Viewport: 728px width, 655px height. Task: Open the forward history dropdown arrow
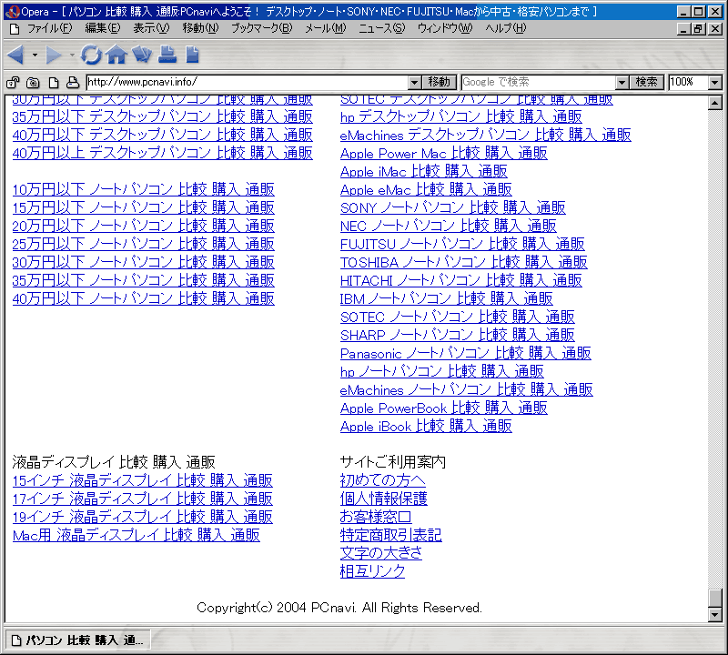(72, 55)
